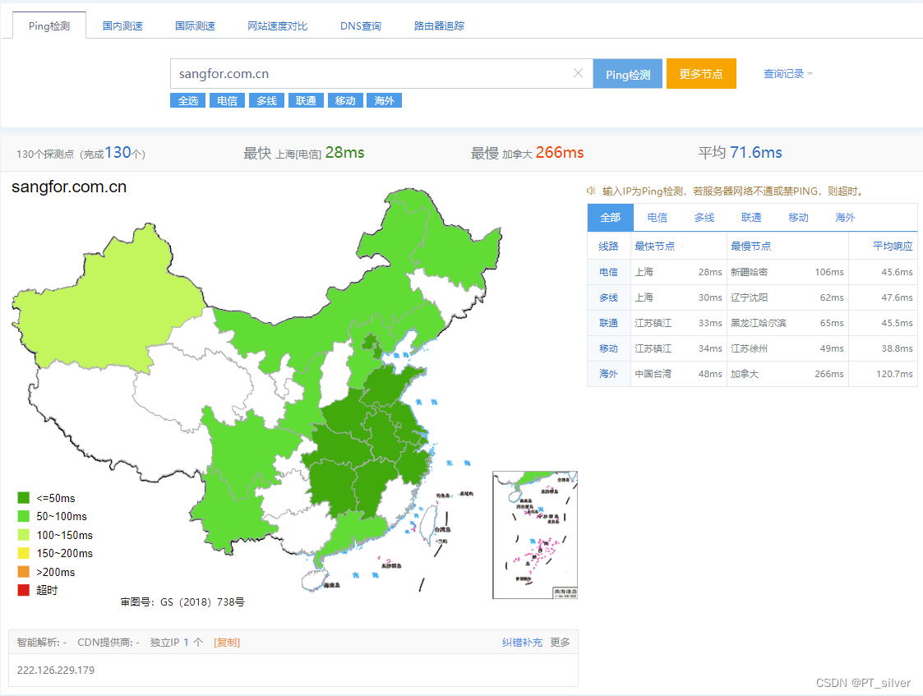This screenshot has width=923, height=696.
Task: Toggle the 电信 filter below search box
Action: click(x=227, y=100)
